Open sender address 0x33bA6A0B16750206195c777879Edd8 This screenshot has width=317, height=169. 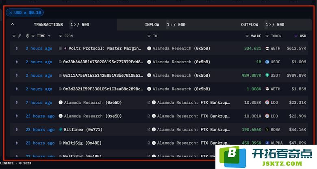103,62
